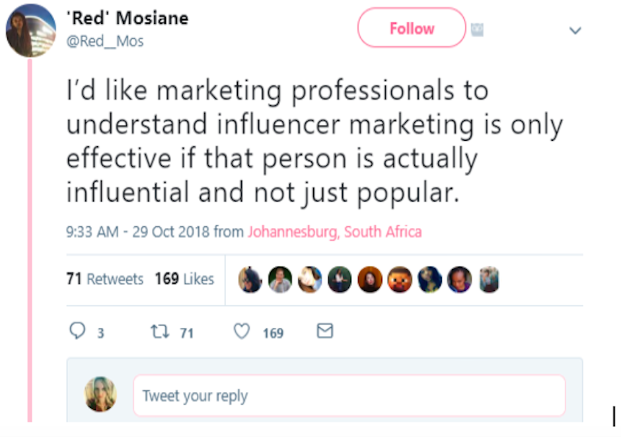
Task: Open the @Red_Mos handle link
Action: (106, 41)
